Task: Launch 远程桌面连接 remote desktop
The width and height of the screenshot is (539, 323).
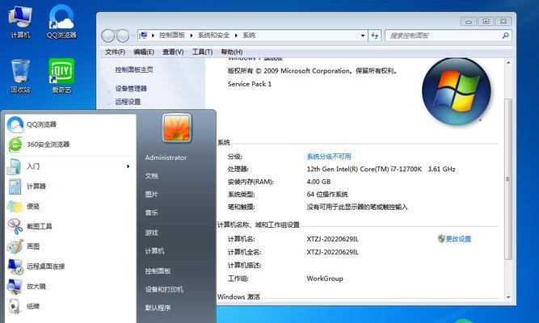Action: tap(70, 266)
